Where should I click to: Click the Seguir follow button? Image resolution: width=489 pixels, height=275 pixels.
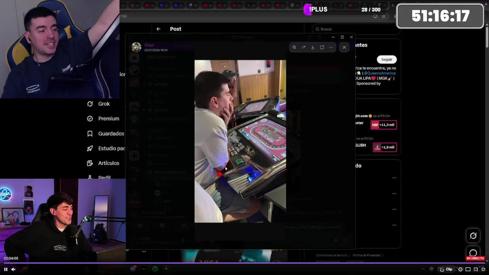pyautogui.click(x=387, y=60)
